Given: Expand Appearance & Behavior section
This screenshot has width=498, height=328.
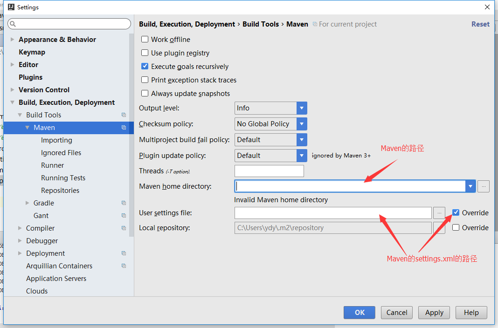Looking at the screenshot, I should (13, 39).
